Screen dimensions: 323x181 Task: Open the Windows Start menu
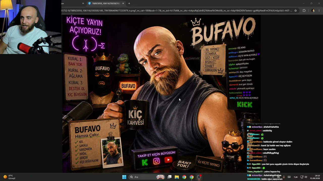click(x=124, y=177)
